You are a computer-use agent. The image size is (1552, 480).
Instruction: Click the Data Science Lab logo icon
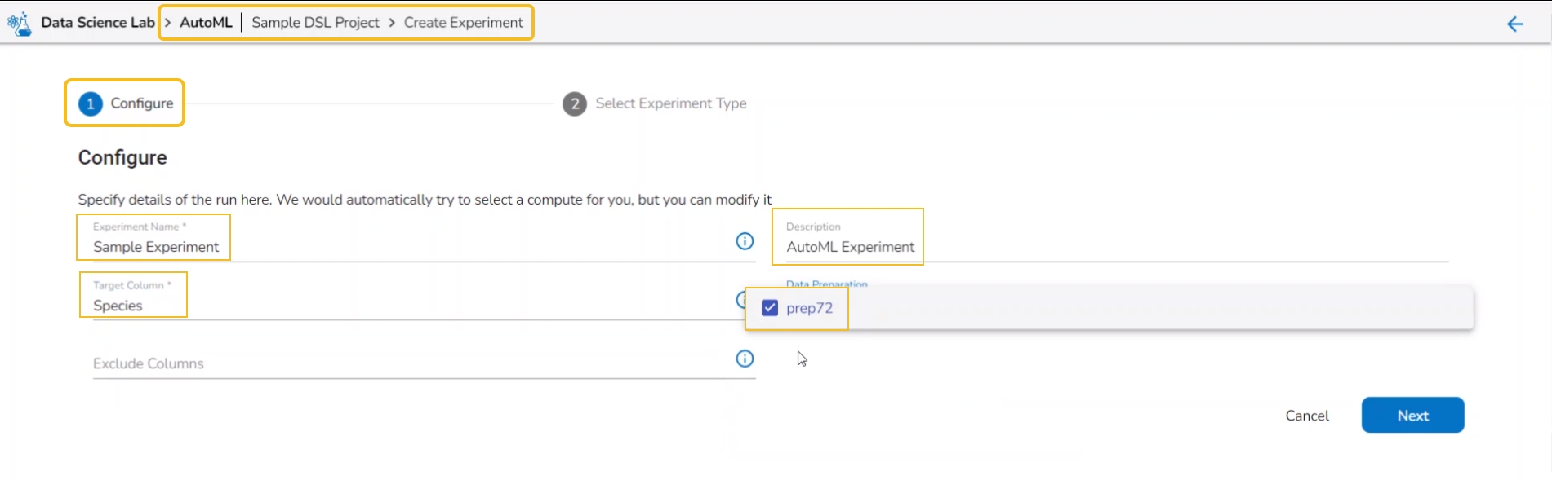click(x=19, y=23)
